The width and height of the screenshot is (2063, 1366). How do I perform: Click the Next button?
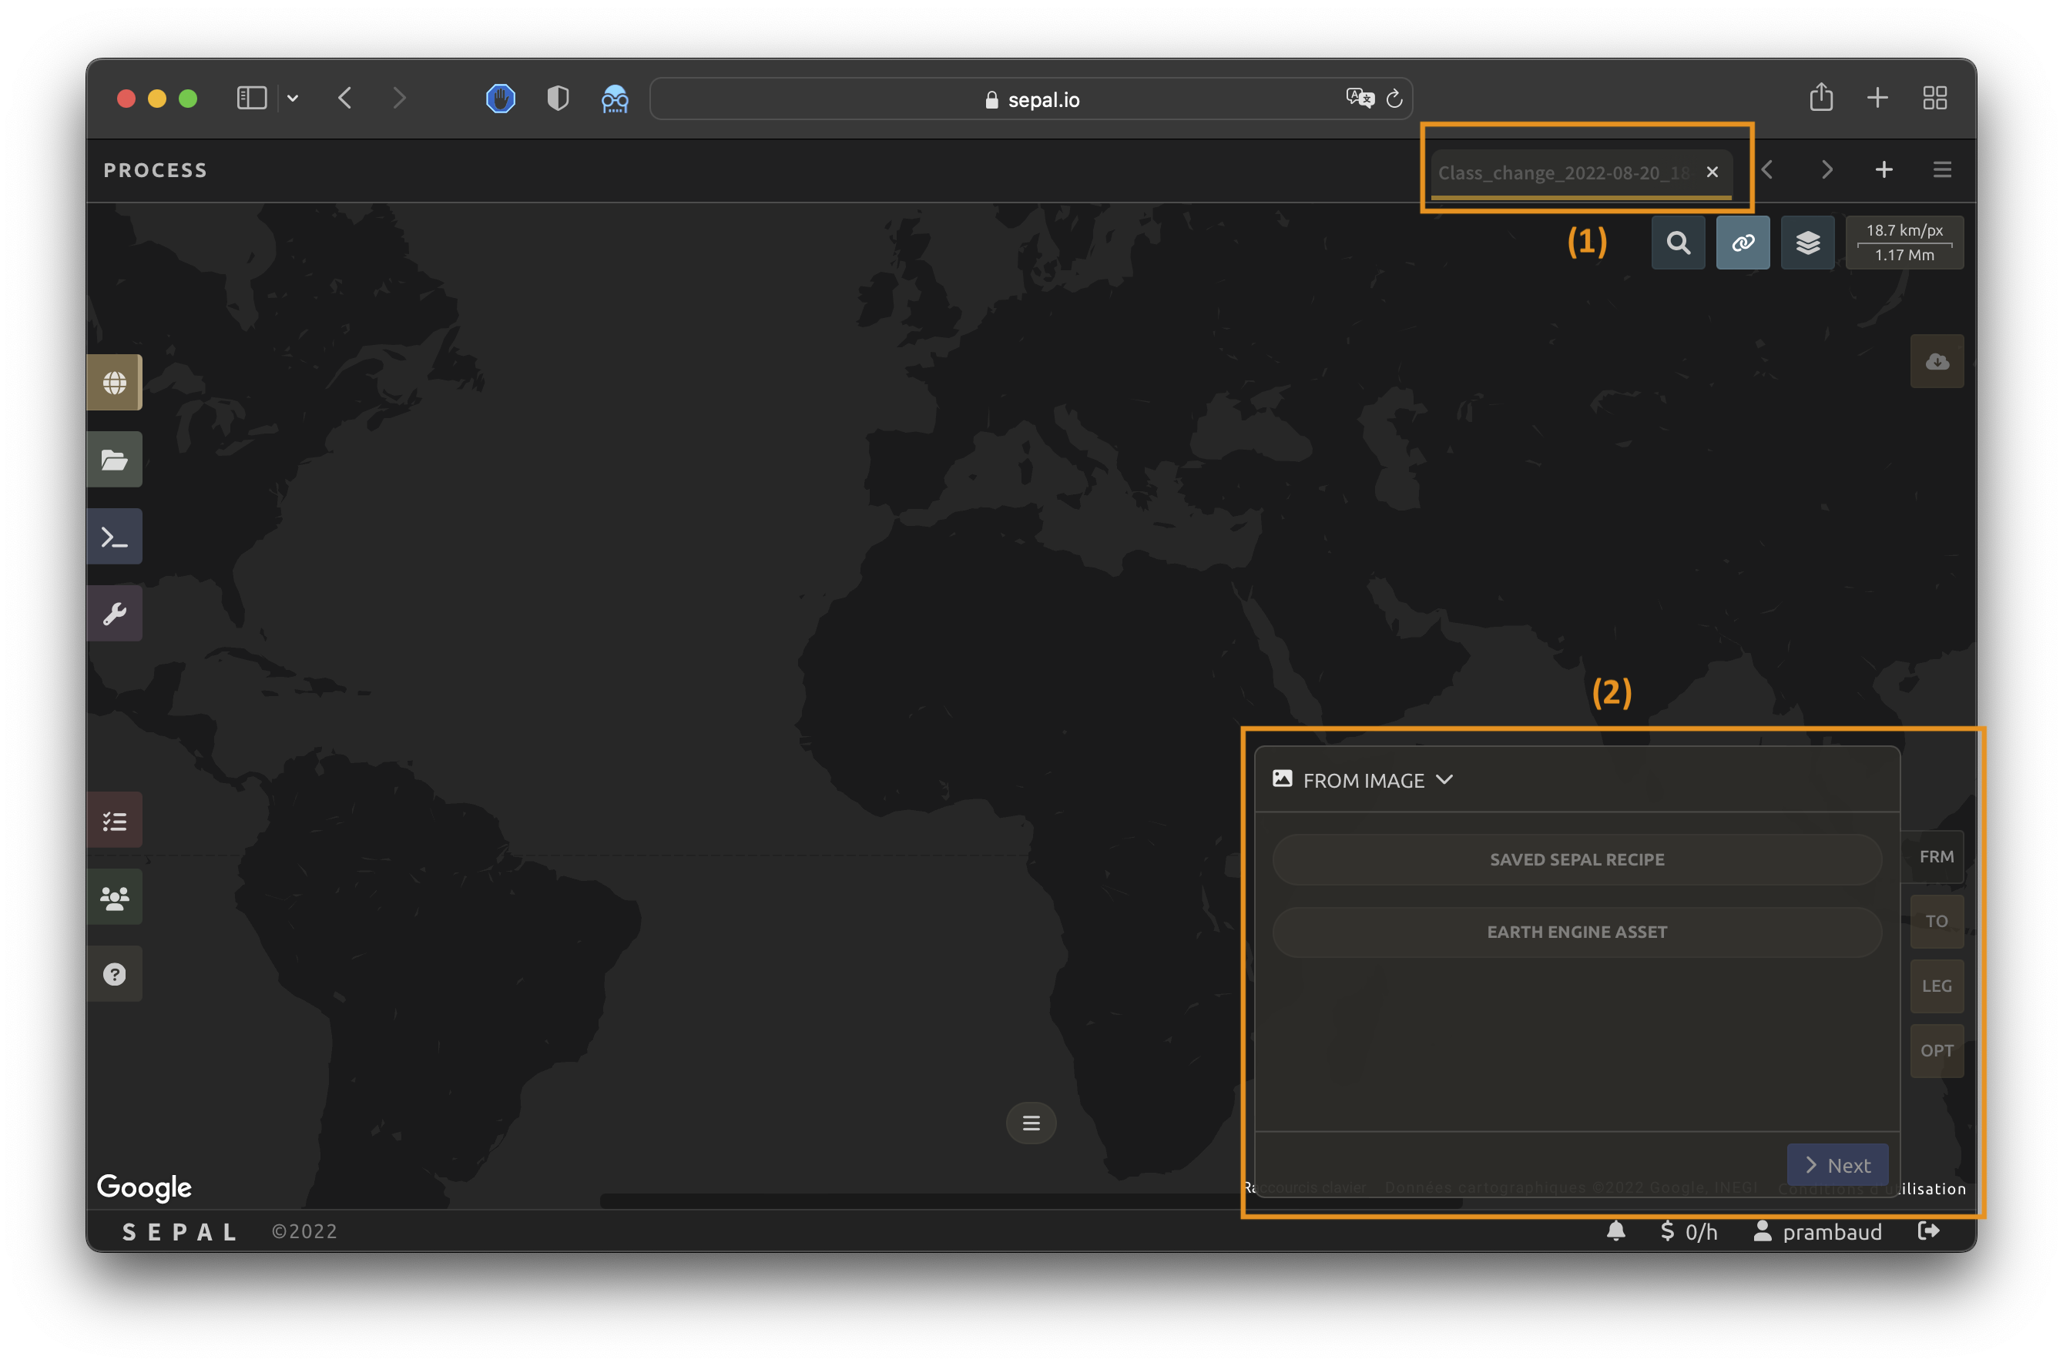(x=1837, y=1165)
